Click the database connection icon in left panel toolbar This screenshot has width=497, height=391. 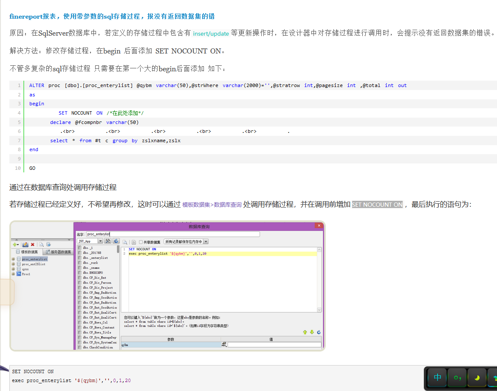coord(48,244)
